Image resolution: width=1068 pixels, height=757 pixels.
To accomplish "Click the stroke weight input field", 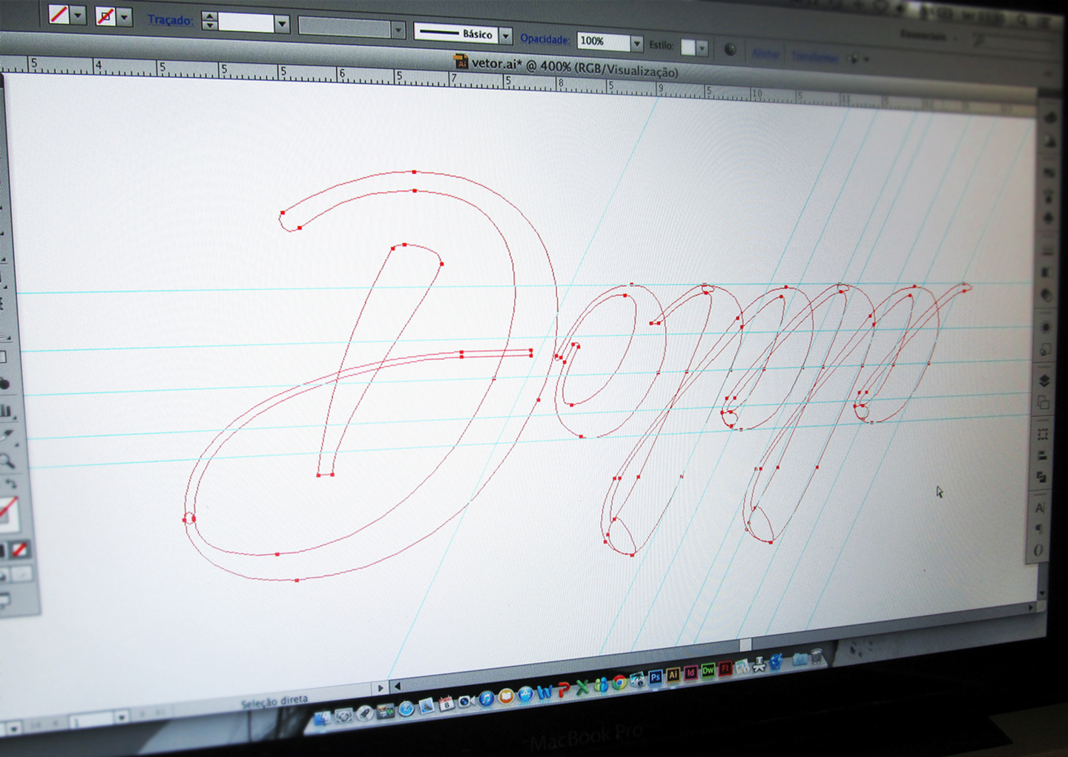I will click(x=246, y=23).
